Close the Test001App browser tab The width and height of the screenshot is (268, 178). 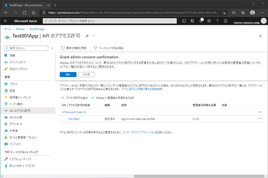coord(48,5)
